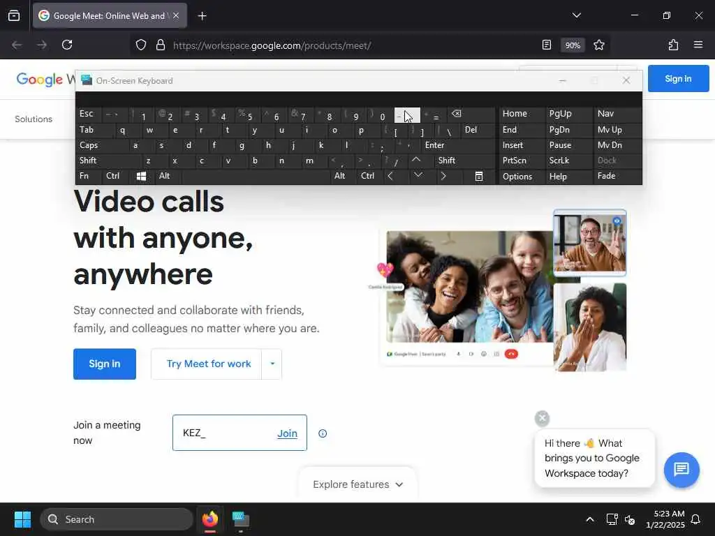Click Try Meet for work button
This screenshot has width=715, height=536.
coord(208,364)
